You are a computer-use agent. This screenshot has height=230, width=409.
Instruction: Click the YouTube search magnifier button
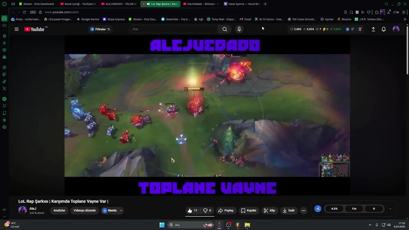tap(225, 29)
